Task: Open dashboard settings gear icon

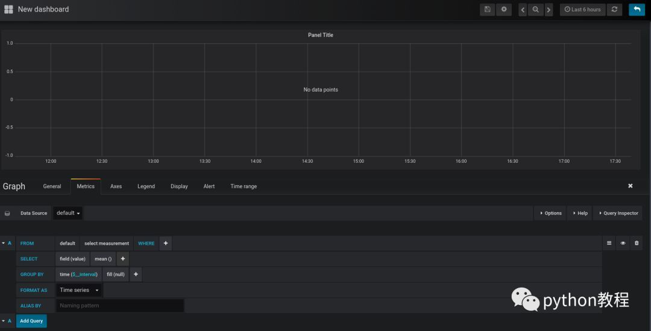Action: [504, 10]
